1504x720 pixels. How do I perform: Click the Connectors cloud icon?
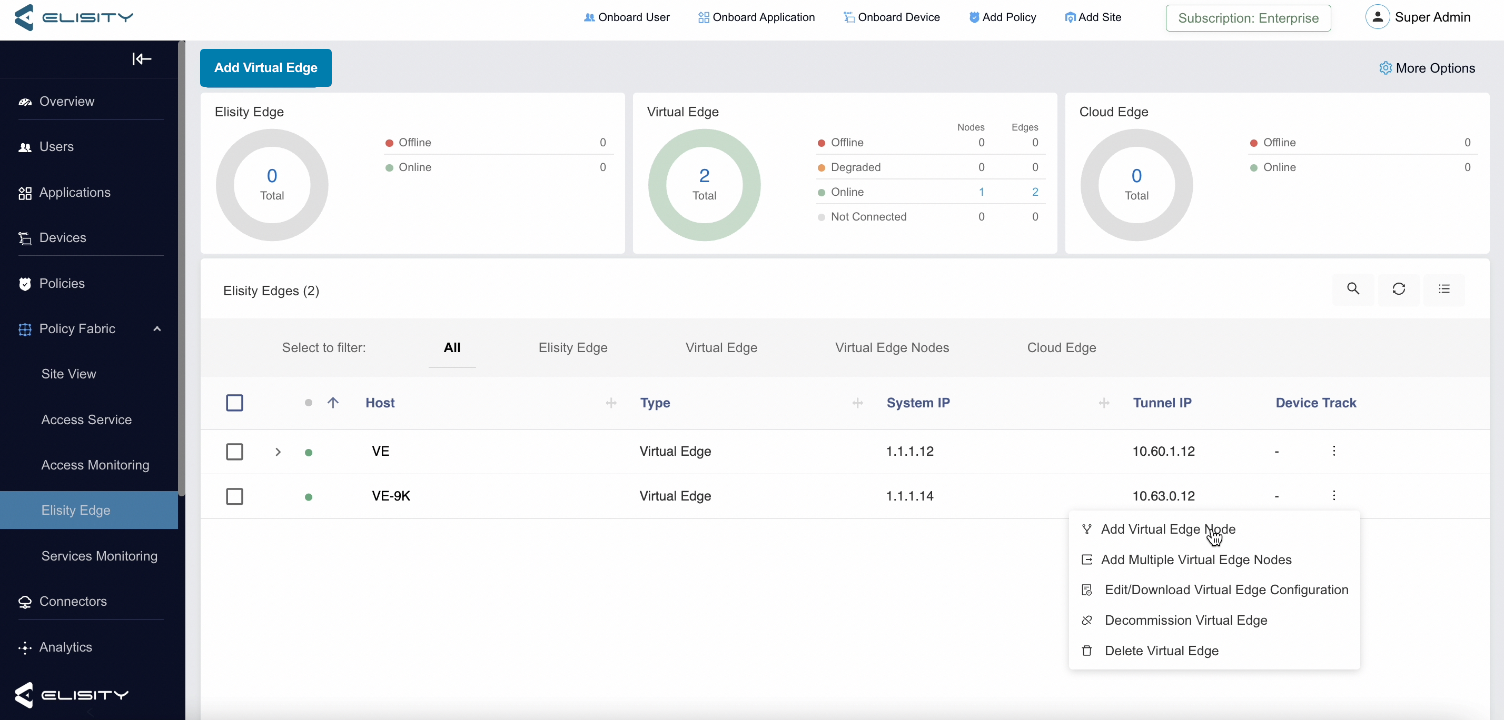[x=25, y=602]
